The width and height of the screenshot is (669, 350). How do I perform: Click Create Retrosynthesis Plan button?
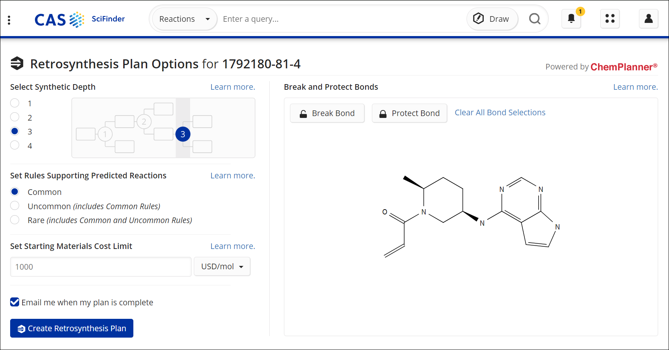(x=72, y=328)
